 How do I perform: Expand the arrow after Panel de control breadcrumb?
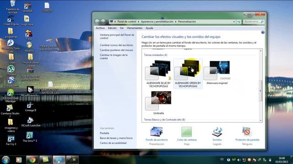tap(138, 22)
